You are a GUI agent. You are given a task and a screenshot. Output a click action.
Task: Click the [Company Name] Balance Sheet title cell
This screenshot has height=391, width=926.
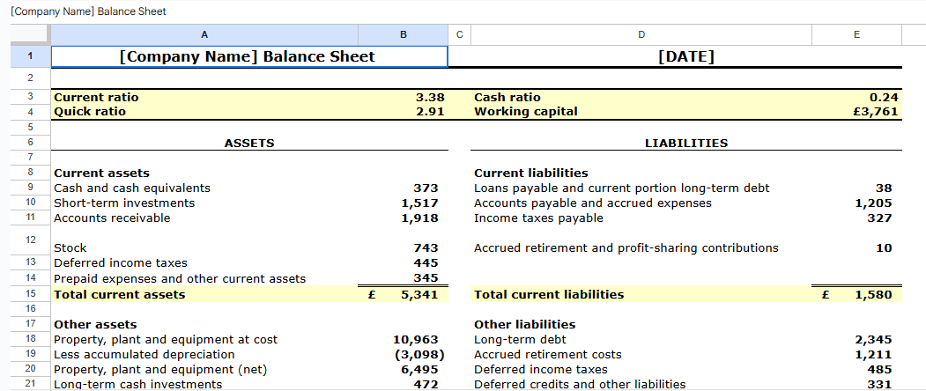tap(248, 57)
